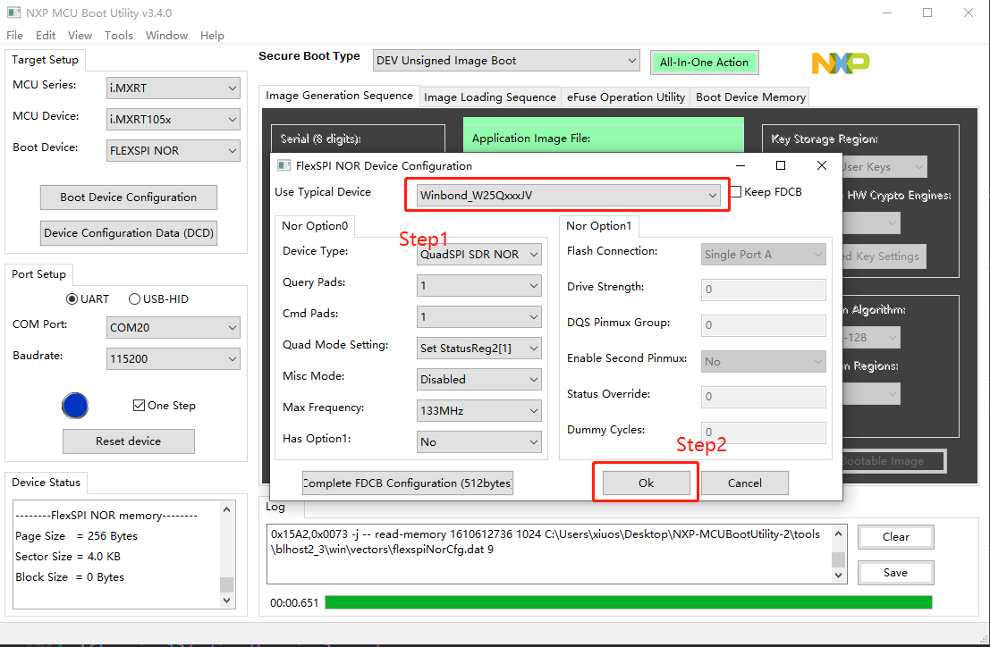Open the Quad Mode Setting dropdown
The image size is (990, 647).
click(478, 349)
